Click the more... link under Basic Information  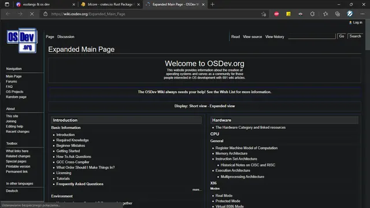(x=197, y=190)
